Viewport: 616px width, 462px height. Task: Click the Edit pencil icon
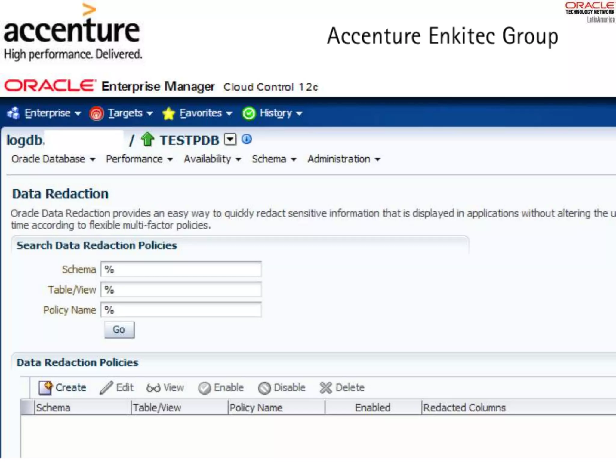point(106,387)
